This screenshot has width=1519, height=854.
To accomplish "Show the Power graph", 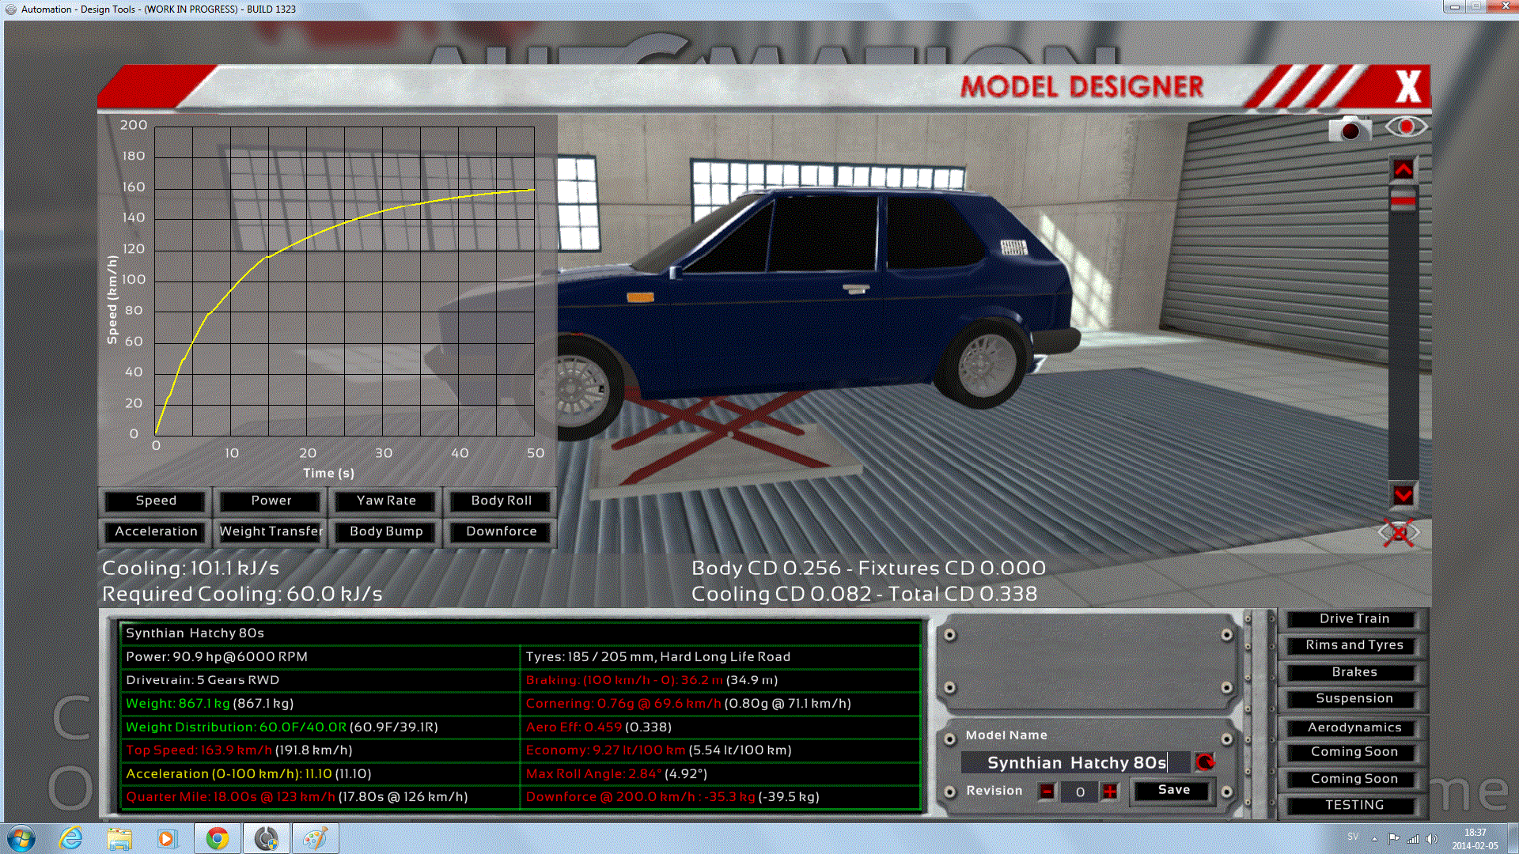I will tap(271, 501).
